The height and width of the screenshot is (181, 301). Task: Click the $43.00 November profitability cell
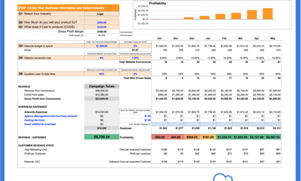coord(176,137)
